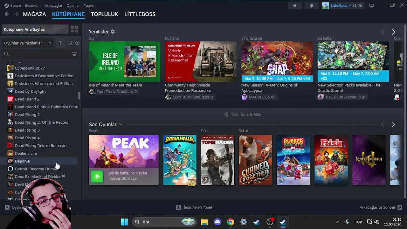
Task: Open File Explorer from the taskbar
Action: tap(204, 222)
